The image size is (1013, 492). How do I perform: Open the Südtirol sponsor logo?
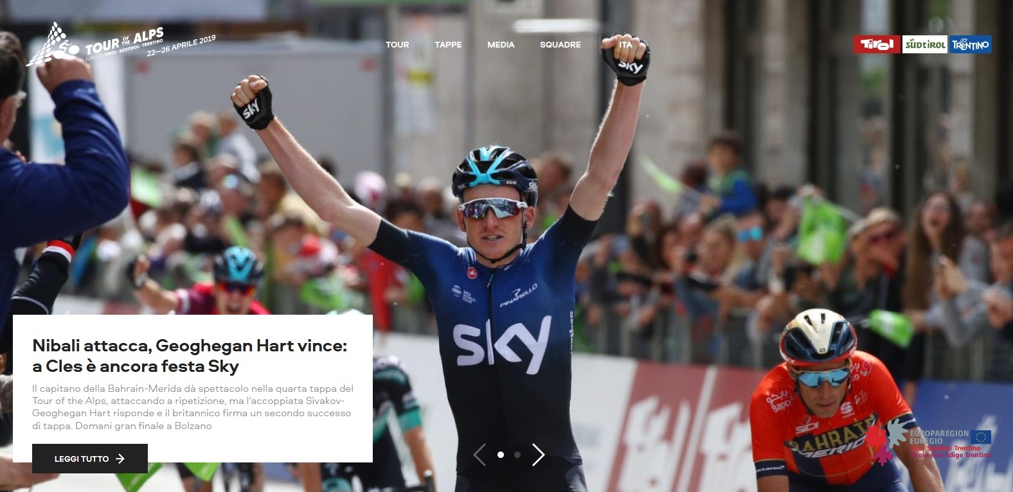point(924,44)
